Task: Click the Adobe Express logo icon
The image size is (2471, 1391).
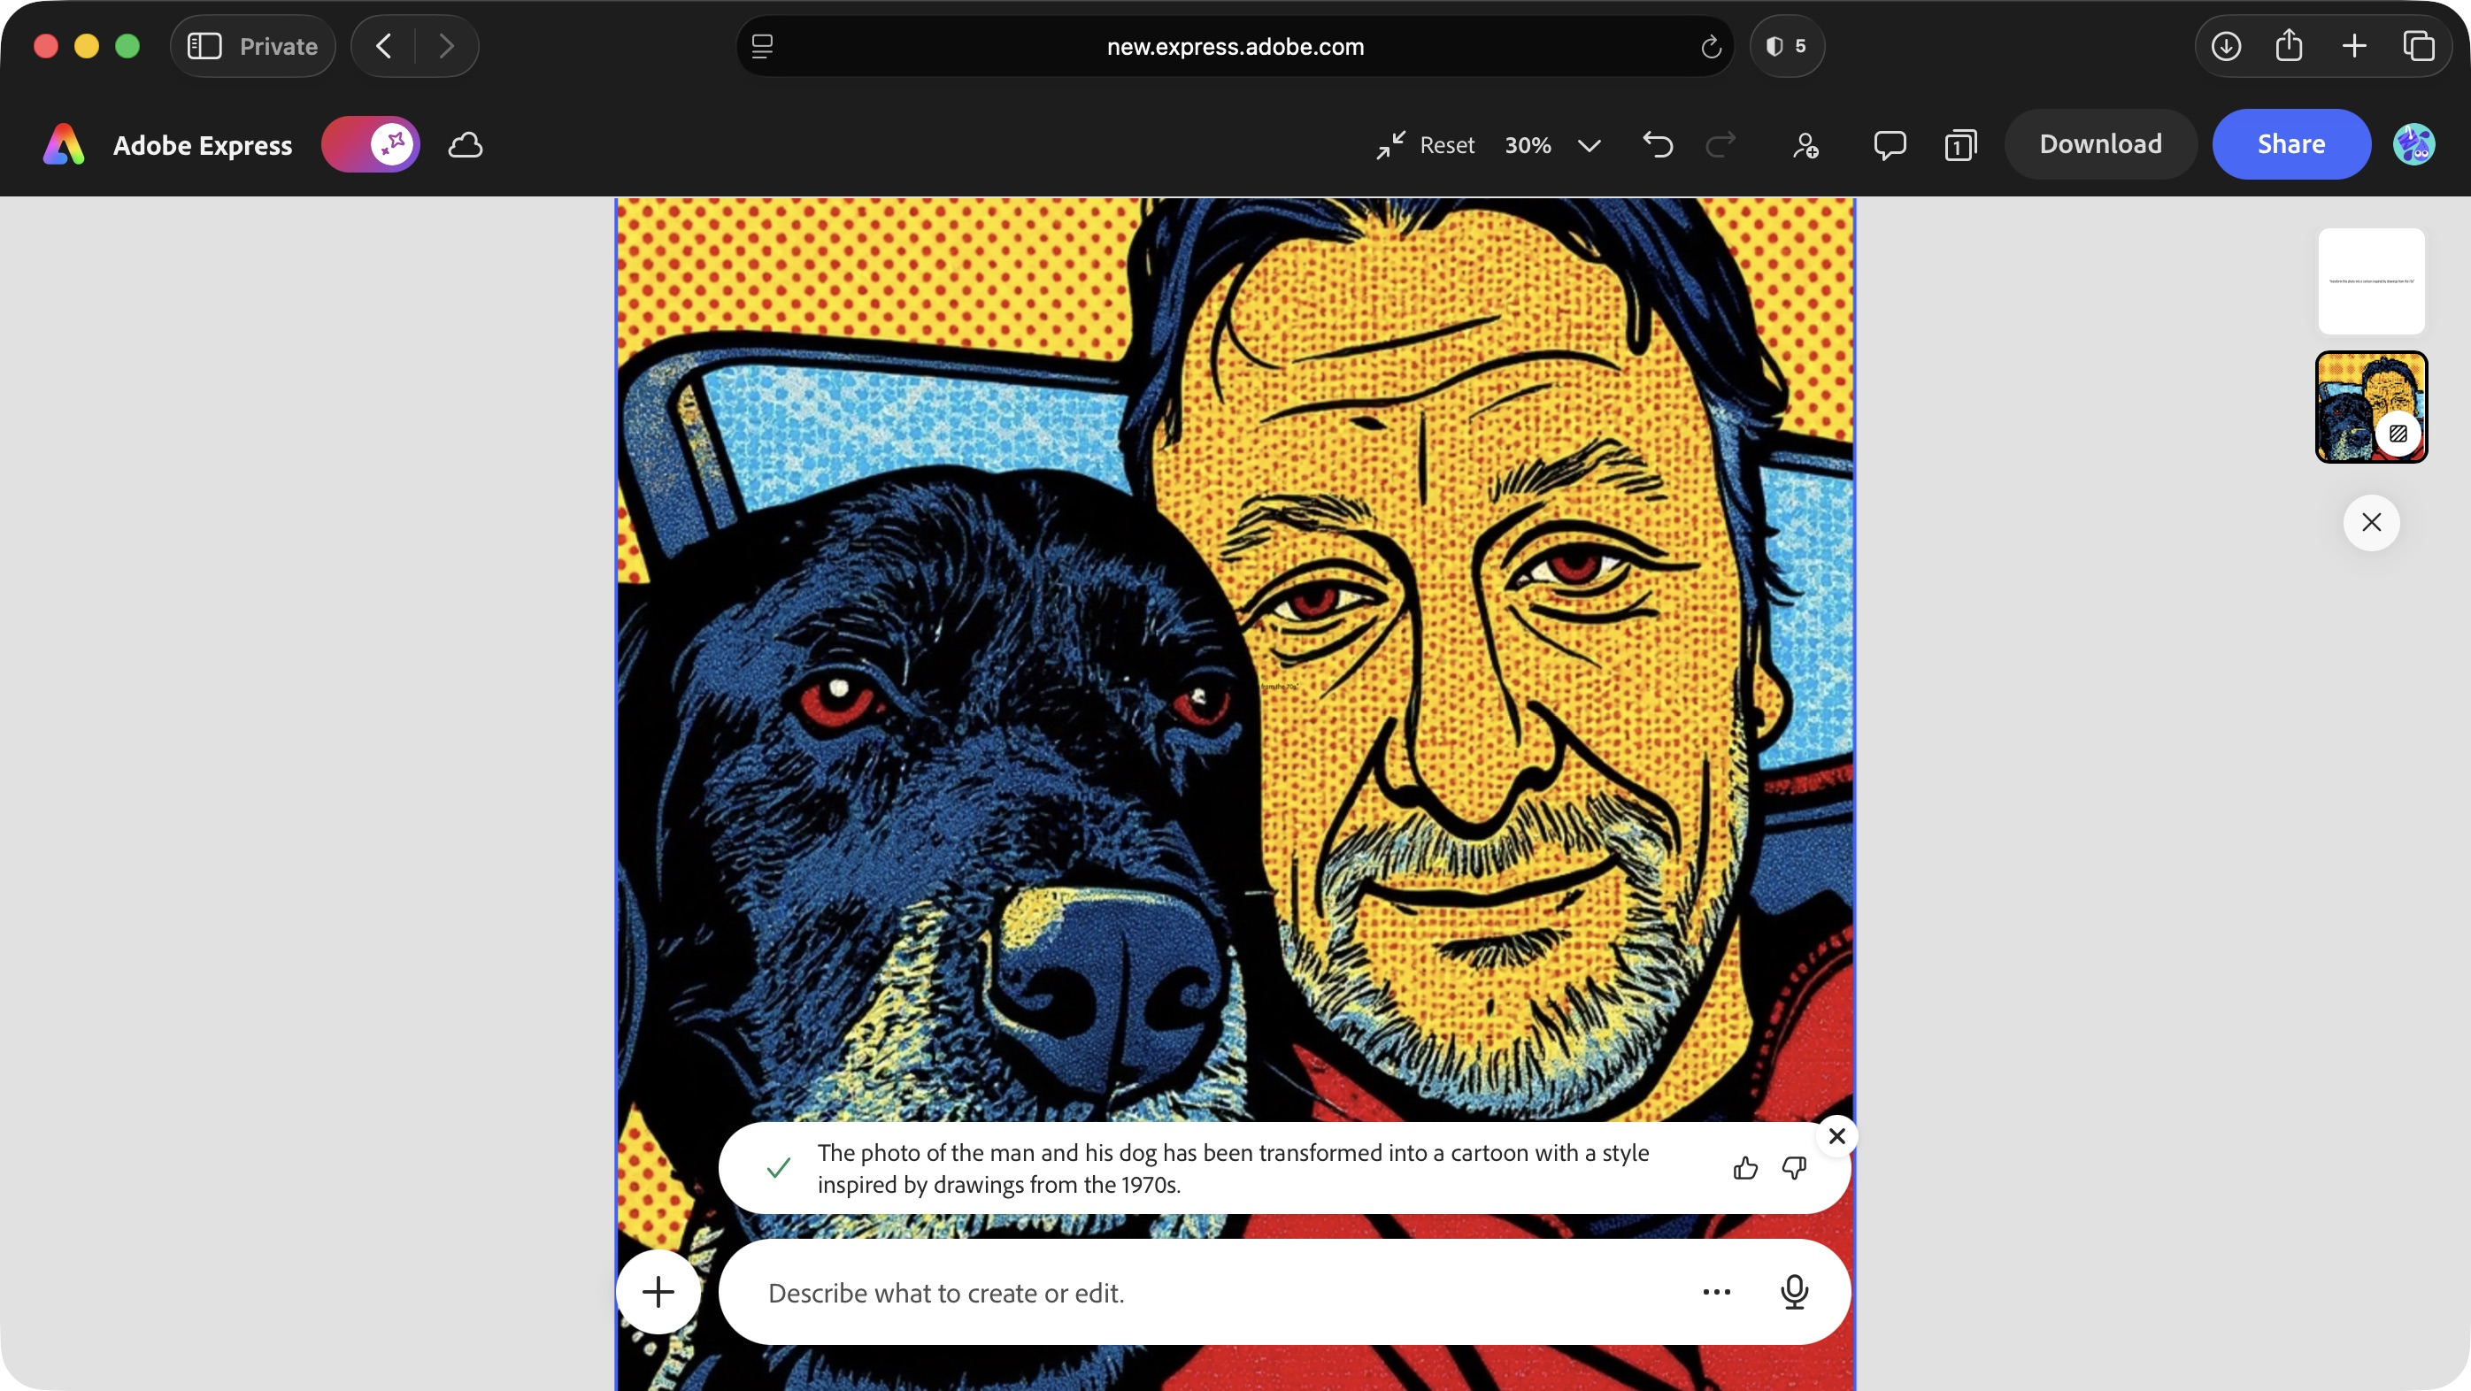Action: pos(65,144)
